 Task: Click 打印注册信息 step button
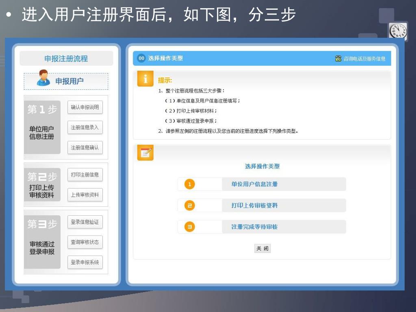(85, 175)
